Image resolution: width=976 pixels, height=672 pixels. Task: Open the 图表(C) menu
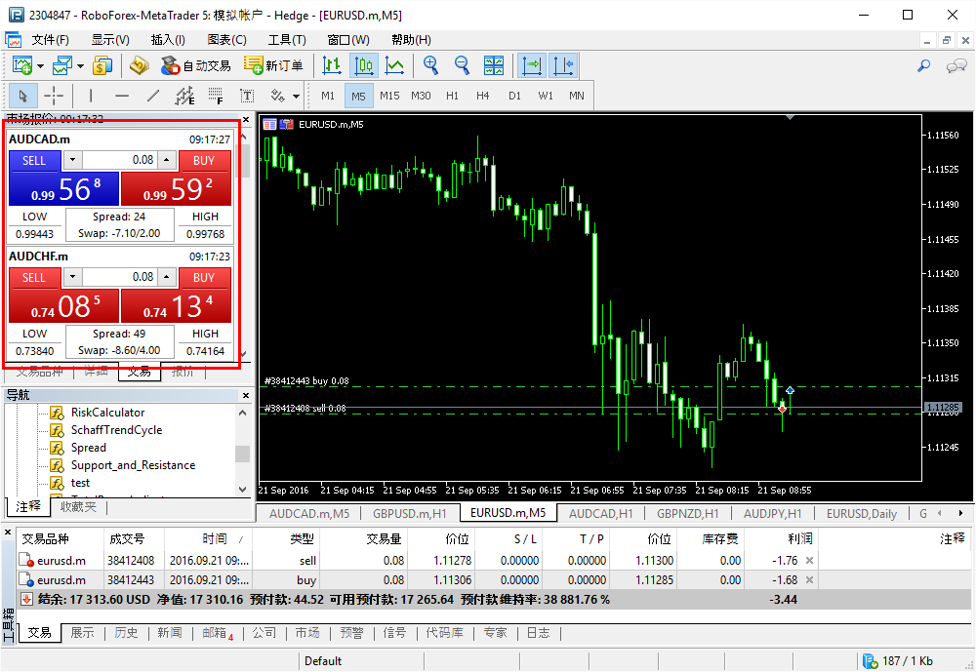[226, 40]
